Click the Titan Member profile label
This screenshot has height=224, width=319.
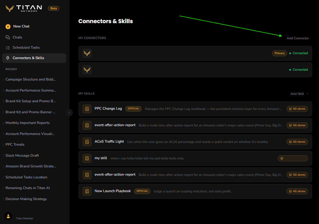coord(25,218)
